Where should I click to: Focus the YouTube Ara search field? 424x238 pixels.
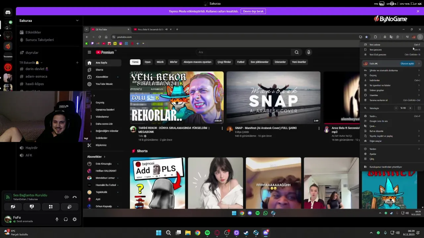click(243, 52)
